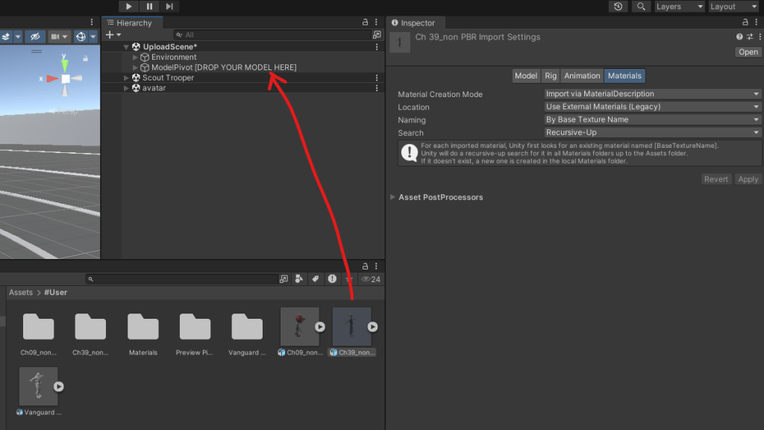Screen dimensions: 764x430
Task: Click the Assets breadcrumb link
Action: coord(21,293)
